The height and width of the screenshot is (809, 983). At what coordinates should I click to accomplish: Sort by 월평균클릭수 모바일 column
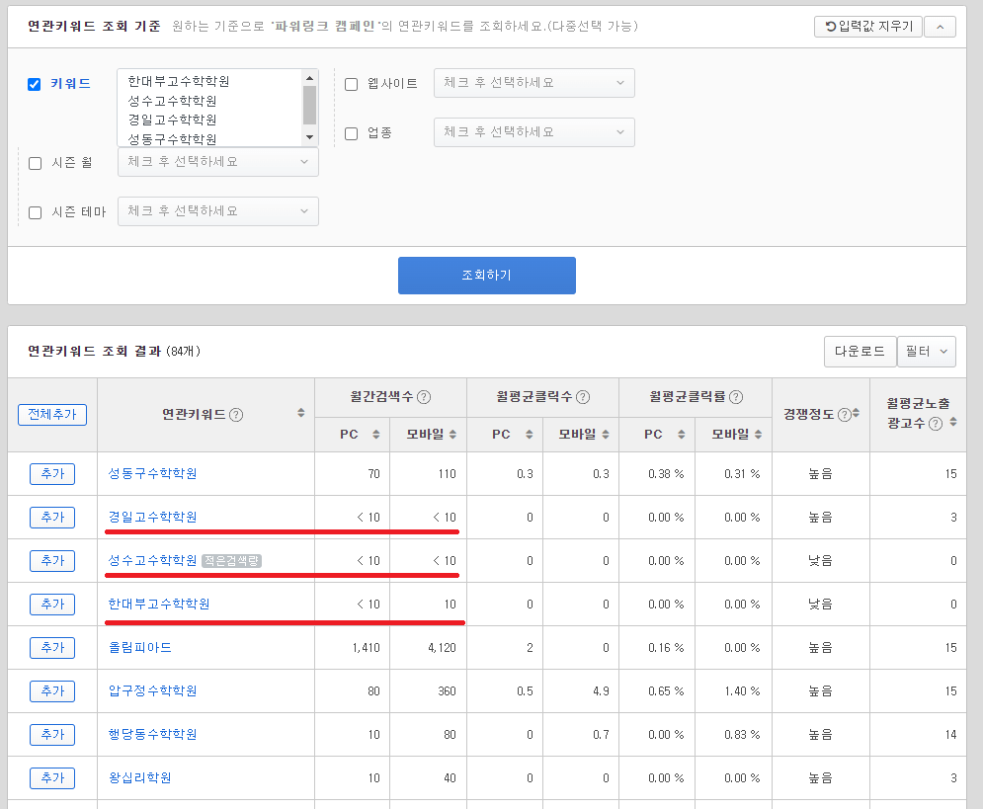[x=606, y=435]
